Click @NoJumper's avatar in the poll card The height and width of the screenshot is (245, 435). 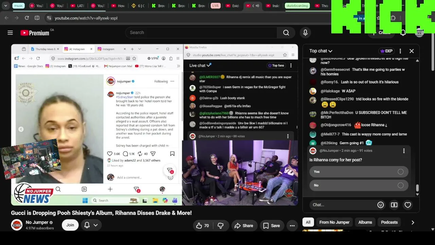[313, 151]
